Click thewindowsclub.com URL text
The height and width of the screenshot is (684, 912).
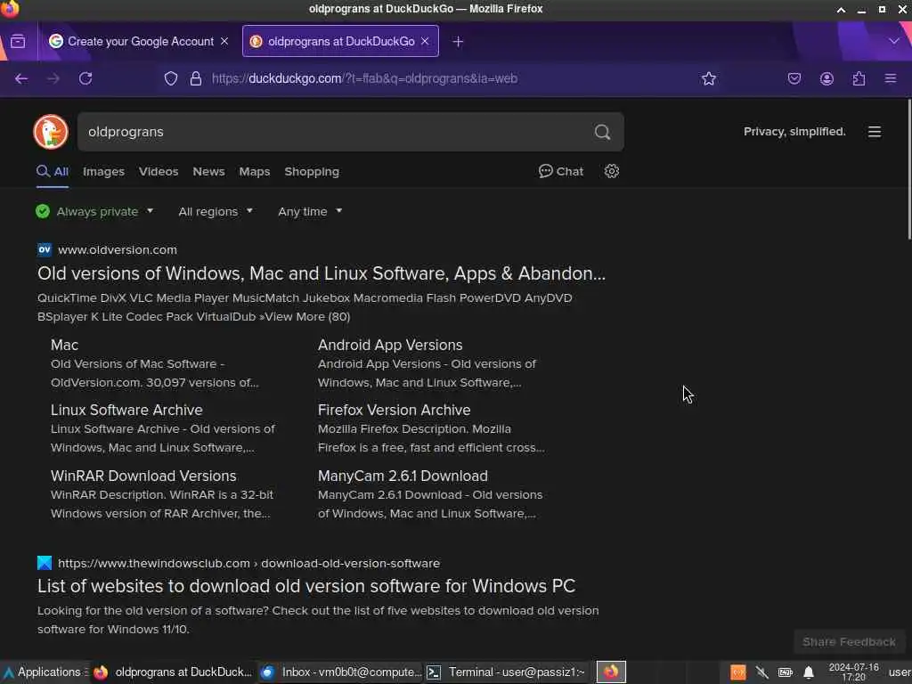(x=249, y=563)
